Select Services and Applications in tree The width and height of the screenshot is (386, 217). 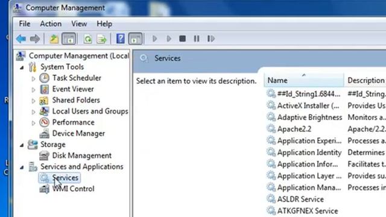click(x=82, y=166)
